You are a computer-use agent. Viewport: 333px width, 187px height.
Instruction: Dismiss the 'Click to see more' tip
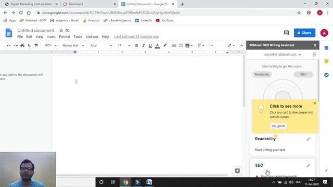point(314,103)
